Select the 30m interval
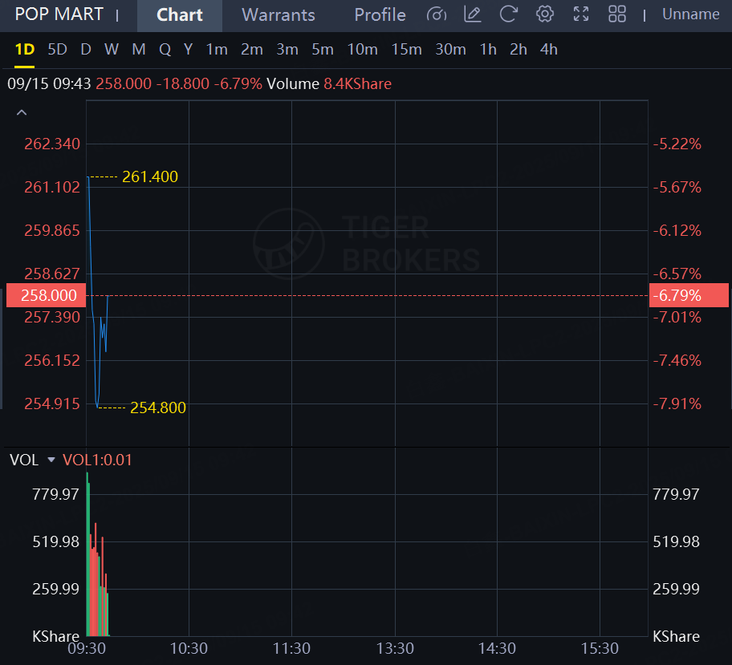The height and width of the screenshot is (665, 732). tap(450, 50)
